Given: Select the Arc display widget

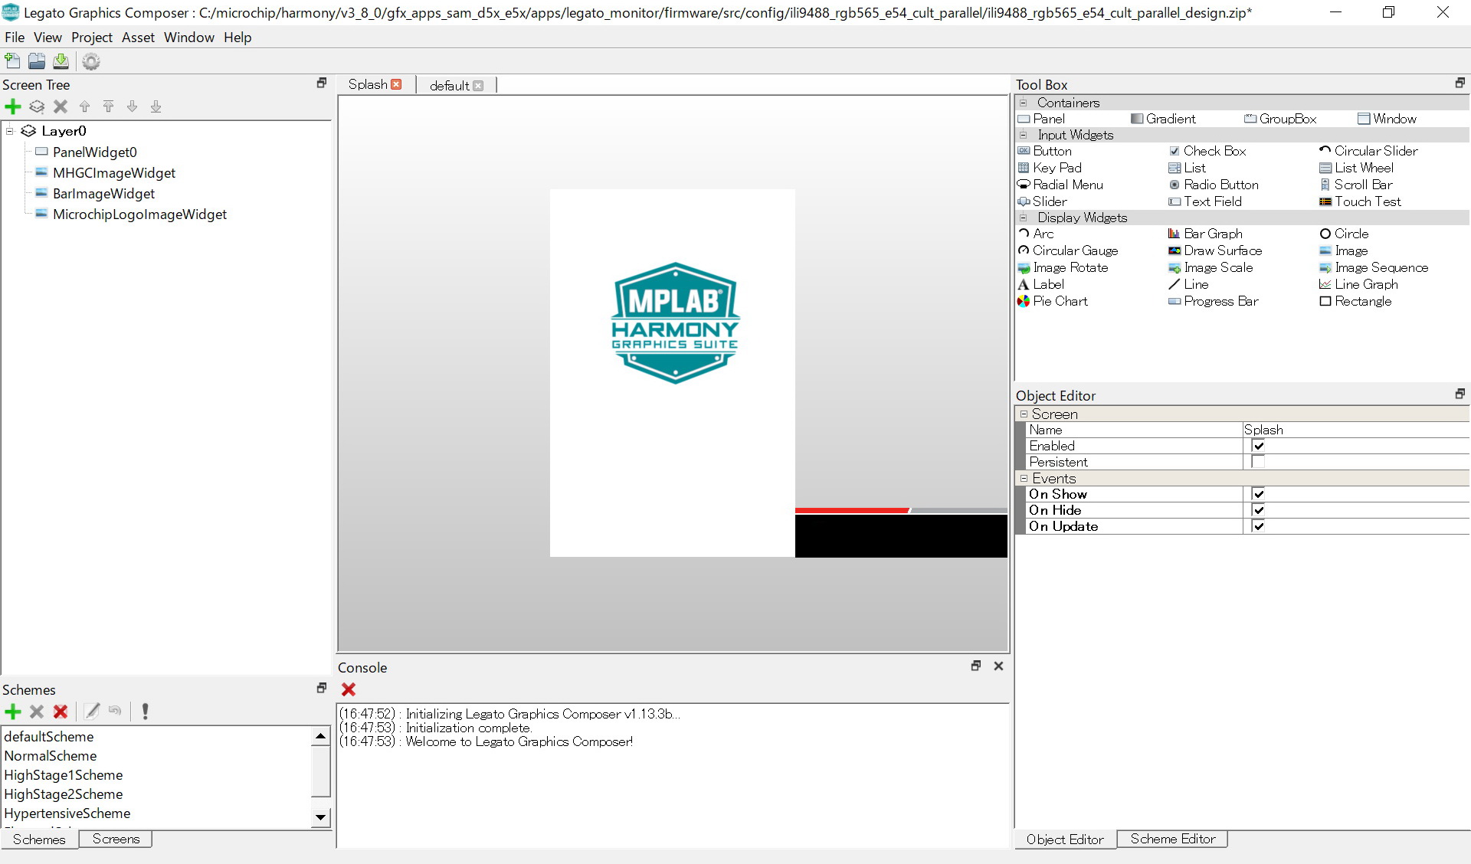Looking at the screenshot, I should pyautogui.click(x=1036, y=234).
